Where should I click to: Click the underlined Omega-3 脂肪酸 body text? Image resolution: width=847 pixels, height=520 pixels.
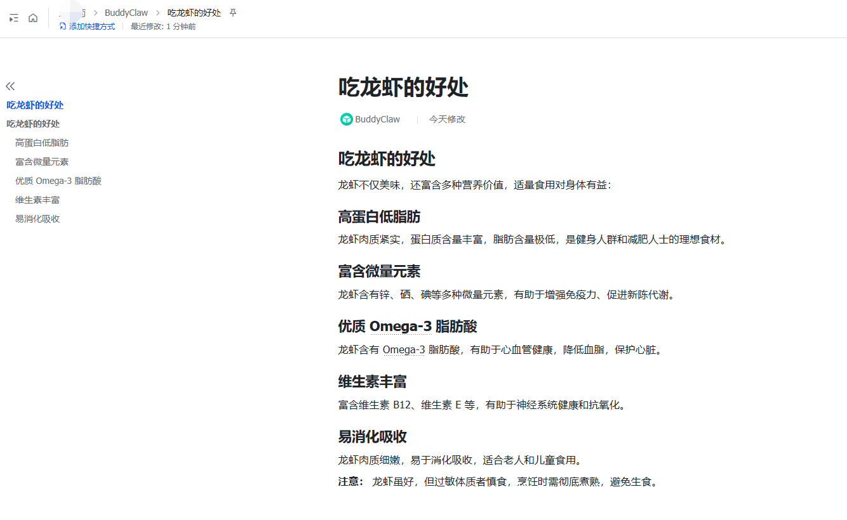click(x=404, y=349)
